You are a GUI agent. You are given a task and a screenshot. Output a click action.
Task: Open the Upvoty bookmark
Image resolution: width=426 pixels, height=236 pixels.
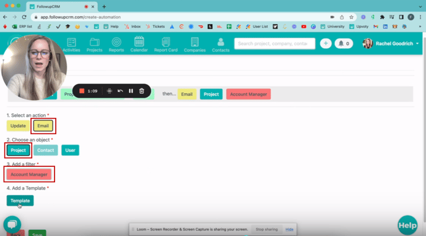point(359,27)
